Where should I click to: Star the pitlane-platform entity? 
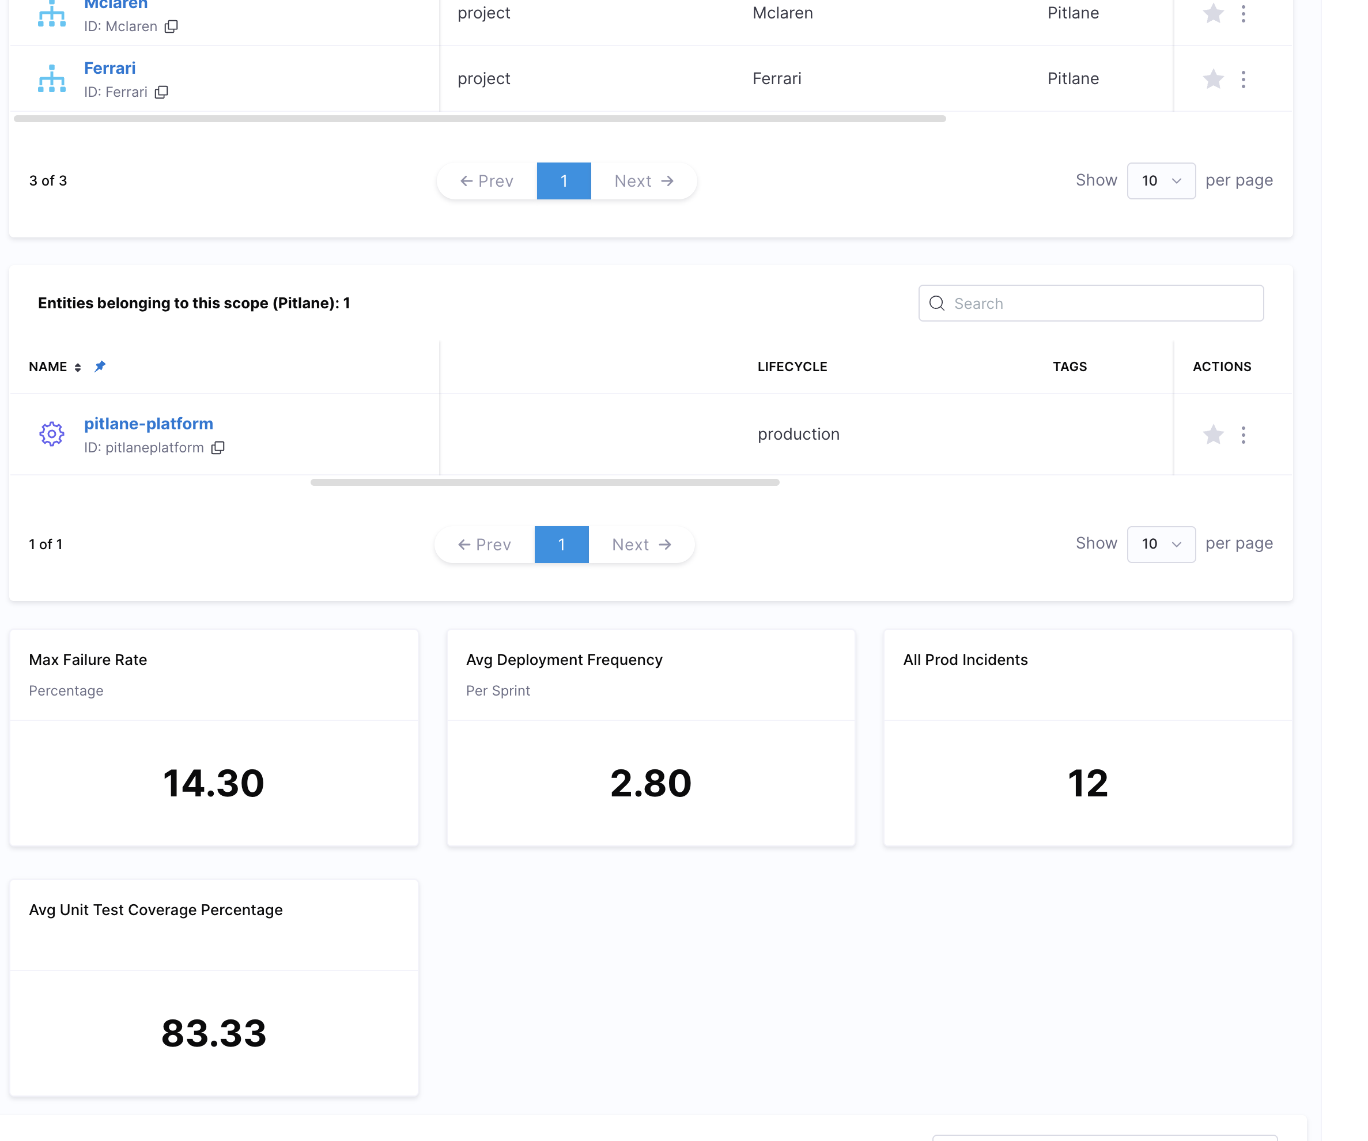click(x=1212, y=435)
